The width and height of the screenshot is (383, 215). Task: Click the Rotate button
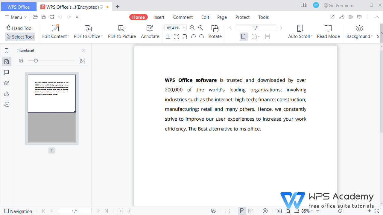pos(215,32)
